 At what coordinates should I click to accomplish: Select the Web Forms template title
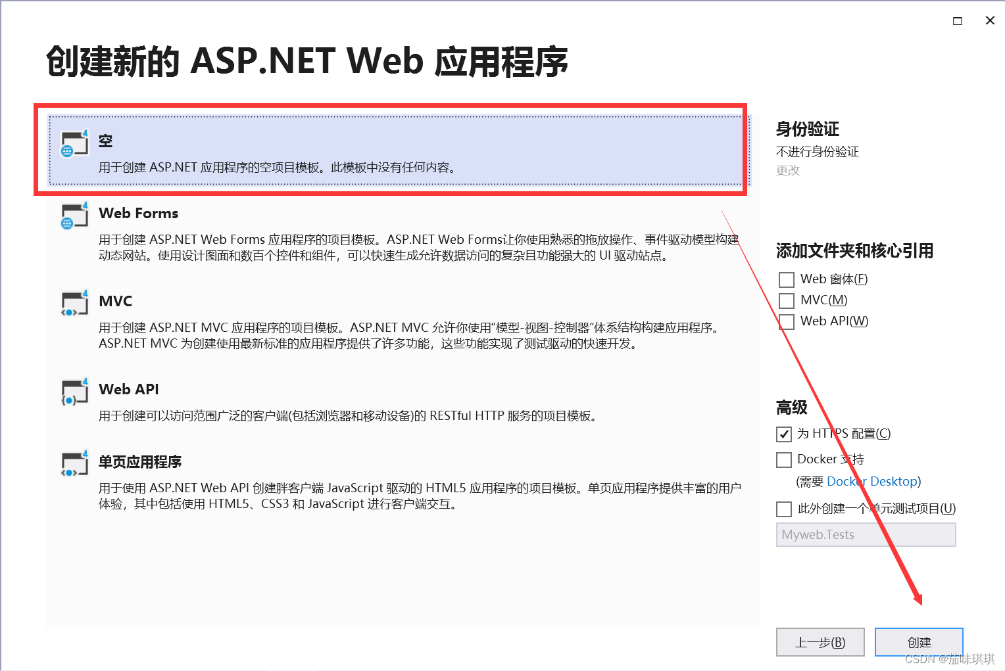click(x=139, y=214)
